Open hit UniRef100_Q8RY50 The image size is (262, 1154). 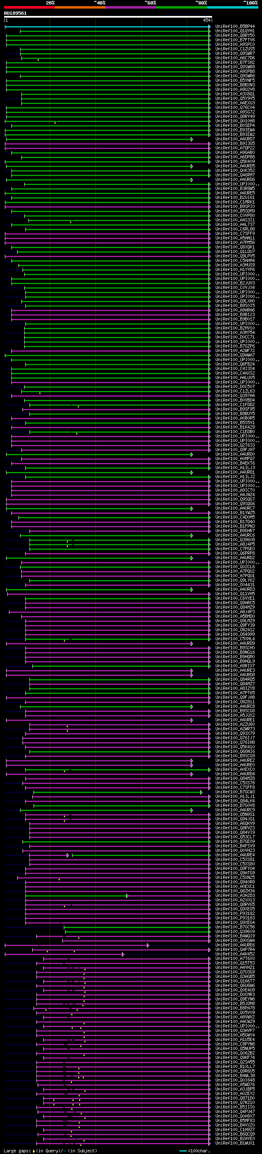[235, 35]
